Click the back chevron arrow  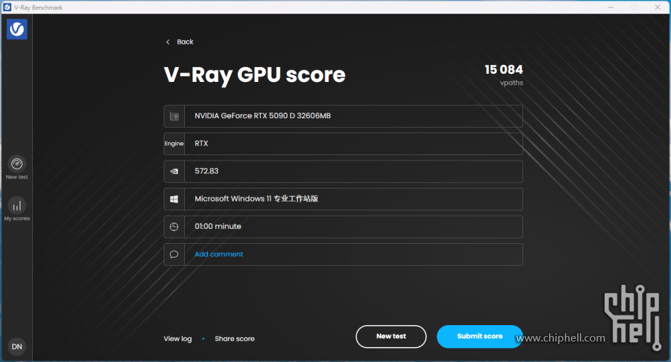(168, 42)
